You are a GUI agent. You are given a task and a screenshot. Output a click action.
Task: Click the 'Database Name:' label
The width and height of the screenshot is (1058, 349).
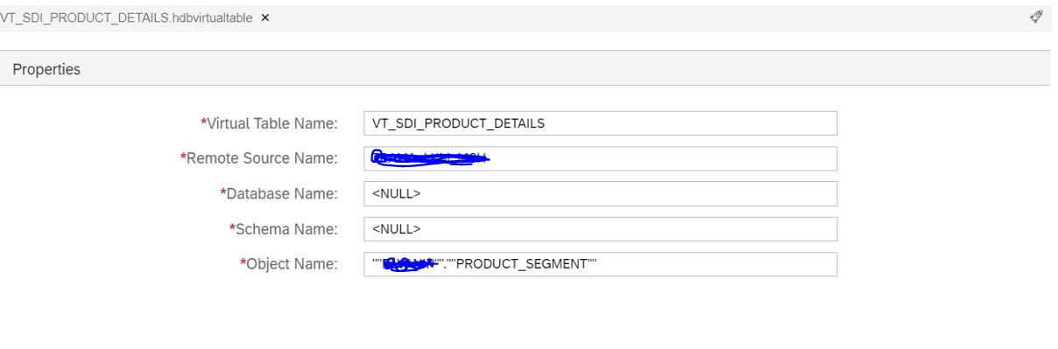[x=282, y=193]
